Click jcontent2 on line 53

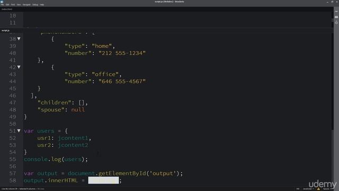pyautogui.click(x=73, y=145)
